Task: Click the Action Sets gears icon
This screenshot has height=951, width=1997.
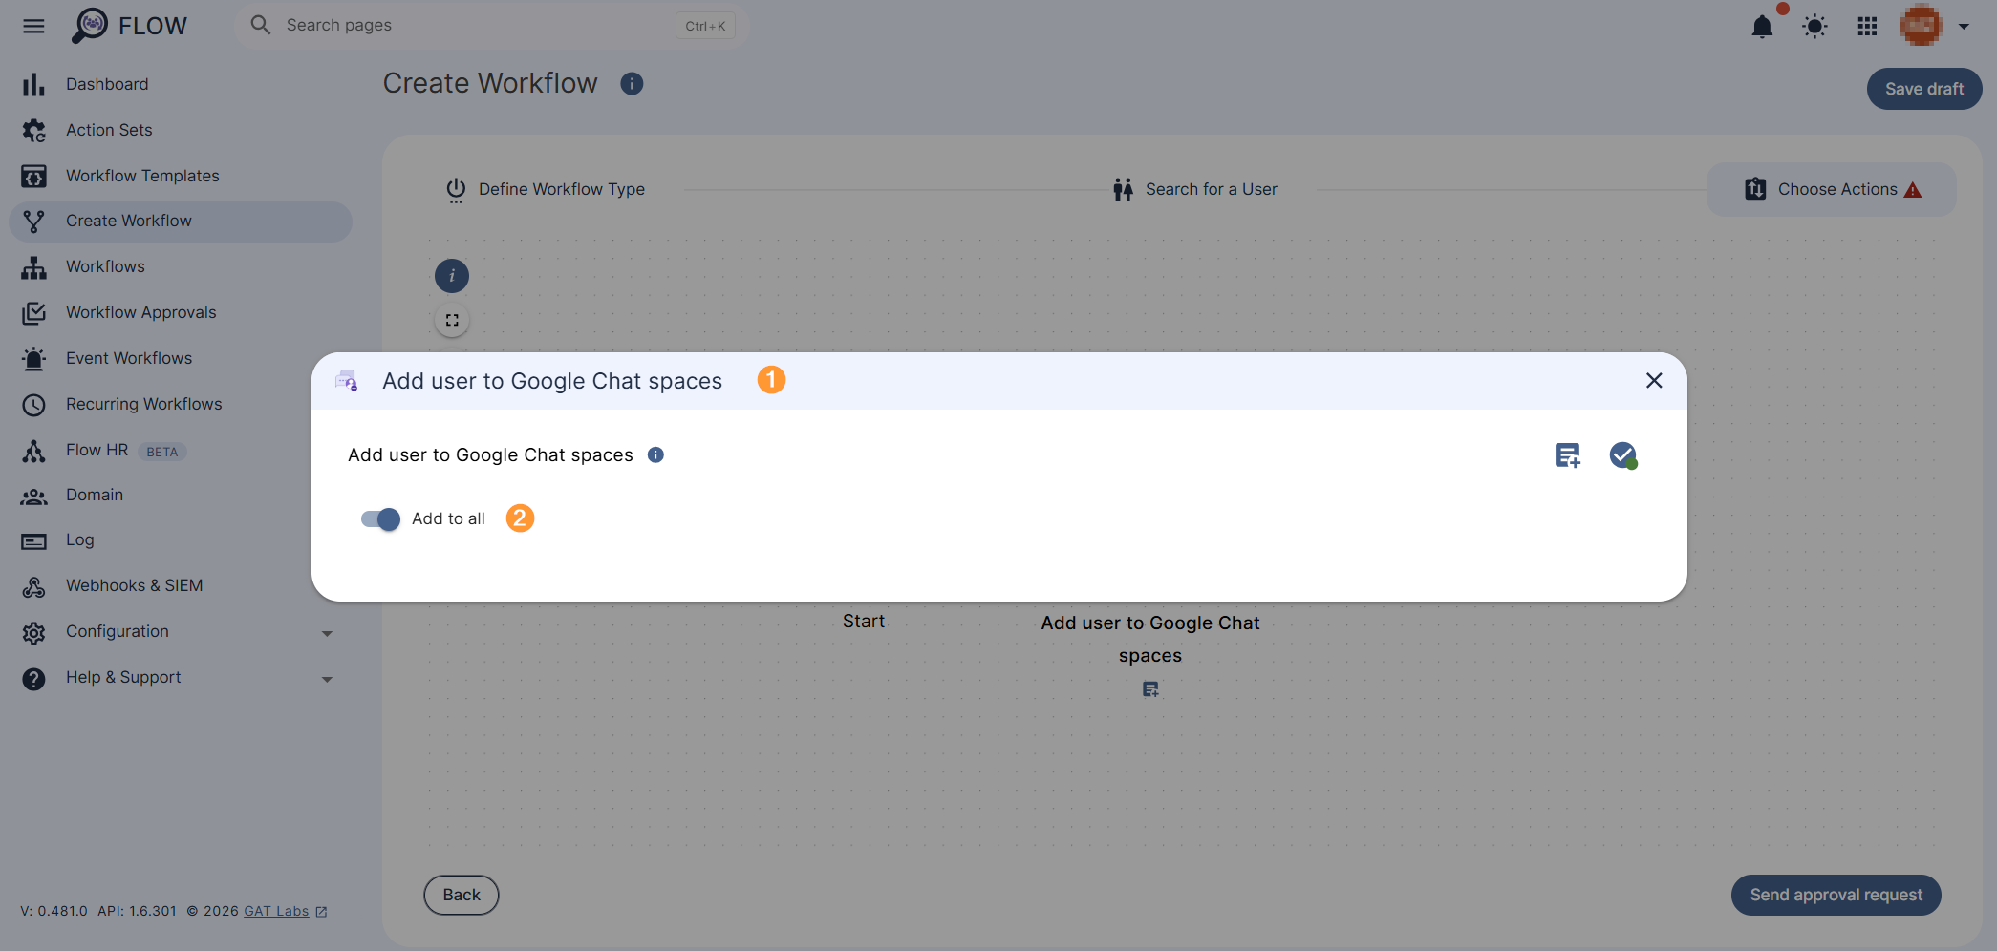Action: pyautogui.click(x=33, y=130)
